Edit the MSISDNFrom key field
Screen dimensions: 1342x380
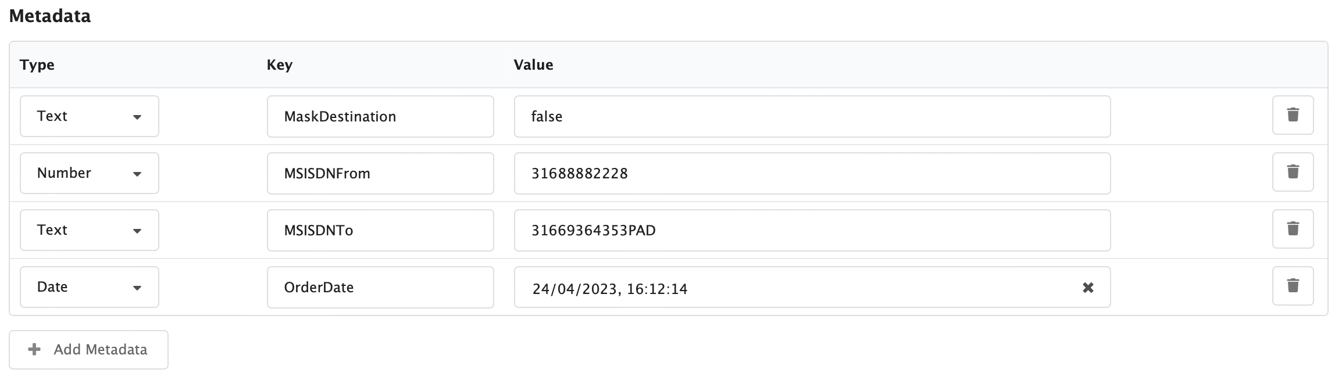pyautogui.click(x=380, y=173)
